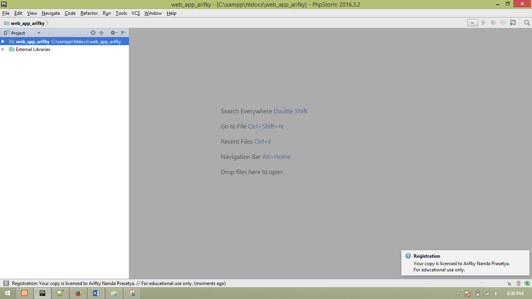Select the External Libraries tree row
The width and height of the screenshot is (532, 299).
(x=64, y=49)
